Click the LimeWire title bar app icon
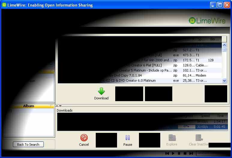This screenshot has width=232, height=158. pyautogui.click(x=4, y=5)
